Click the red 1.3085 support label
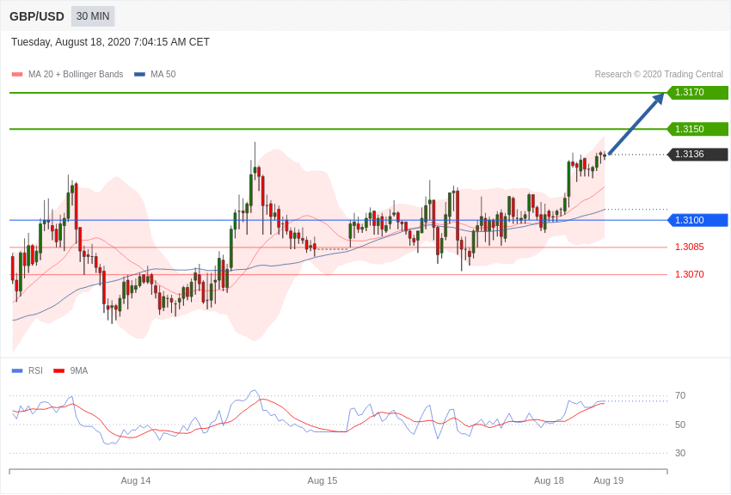 (x=690, y=247)
